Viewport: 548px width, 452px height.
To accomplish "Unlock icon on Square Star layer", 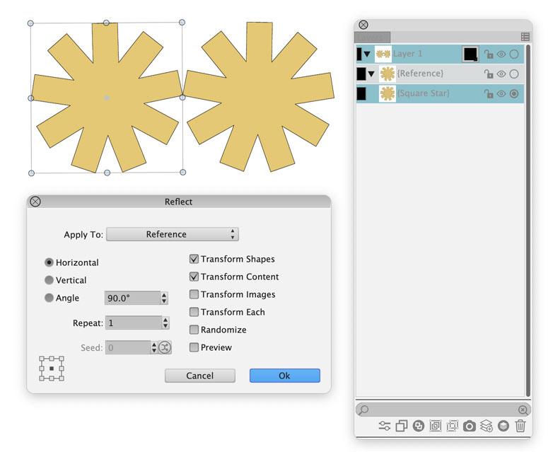I will click(x=488, y=93).
